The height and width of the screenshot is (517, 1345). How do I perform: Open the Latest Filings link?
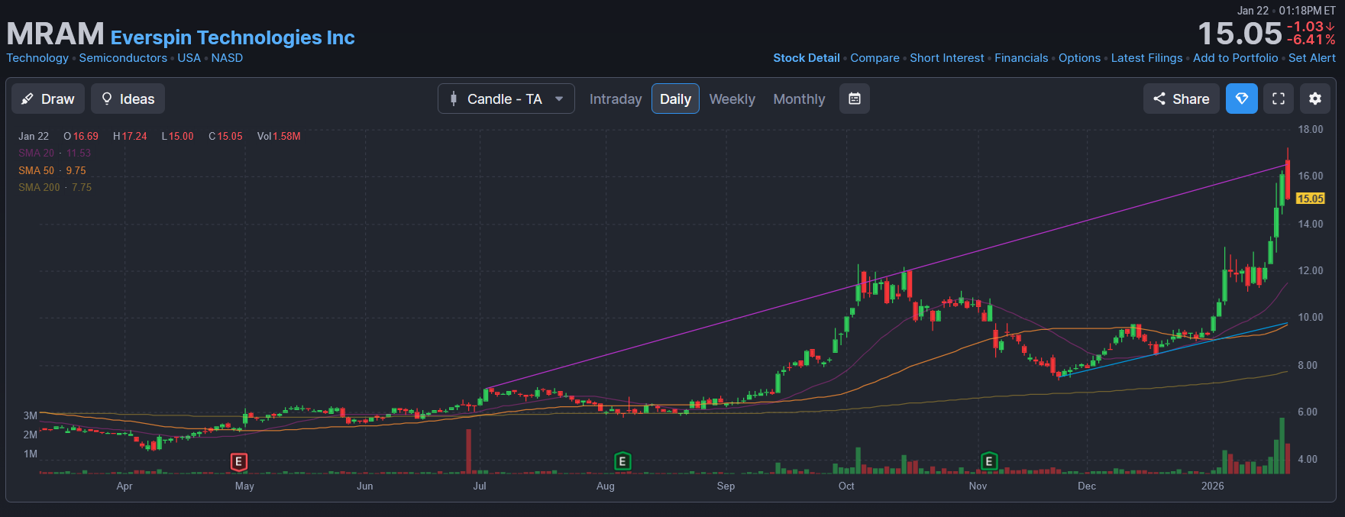[x=1146, y=58]
